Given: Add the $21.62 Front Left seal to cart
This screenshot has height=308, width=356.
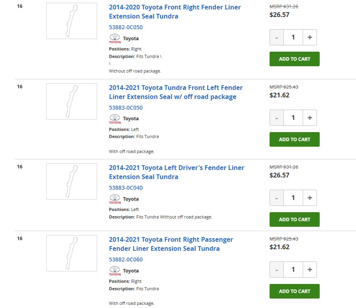Looking at the screenshot, I should 294,140.
